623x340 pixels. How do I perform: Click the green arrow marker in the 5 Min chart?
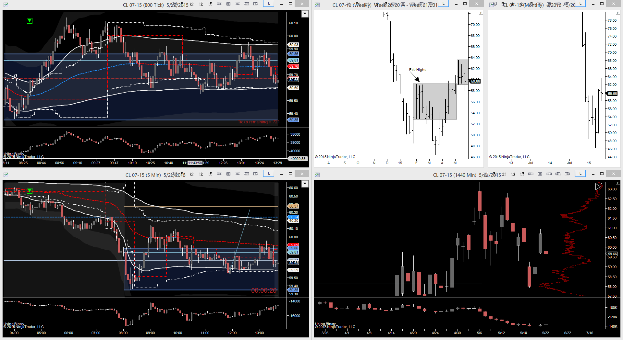click(30, 190)
